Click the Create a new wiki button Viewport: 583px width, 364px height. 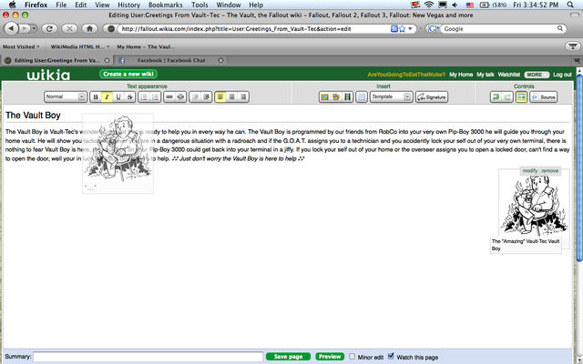[128, 74]
